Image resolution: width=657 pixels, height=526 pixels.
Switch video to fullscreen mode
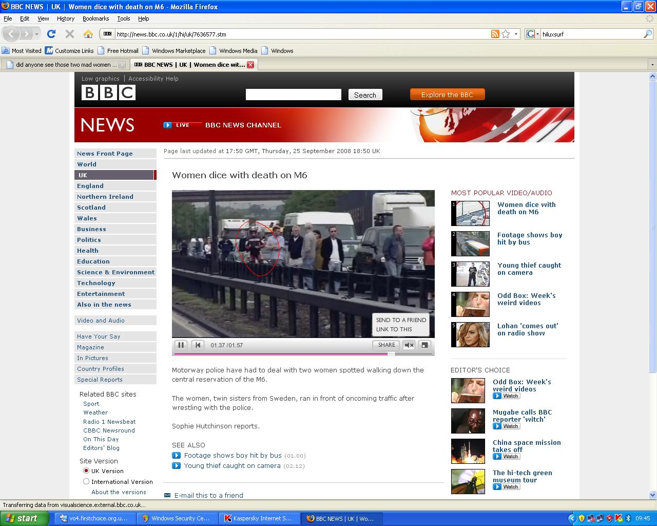point(424,345)
